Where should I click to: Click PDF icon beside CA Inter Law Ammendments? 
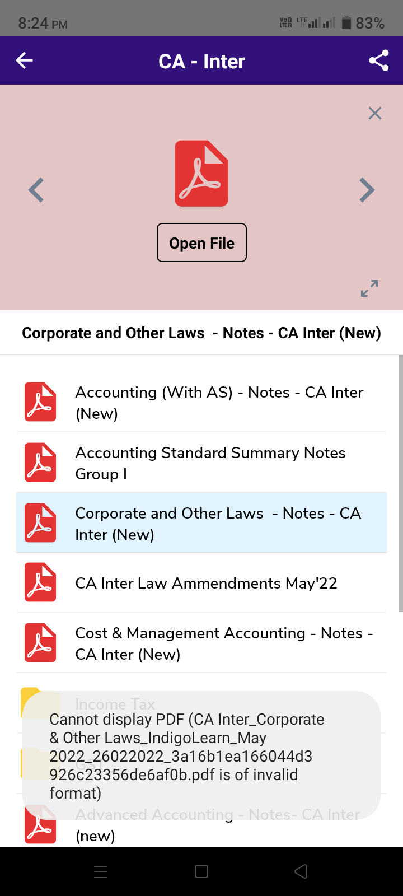[40, 582]
